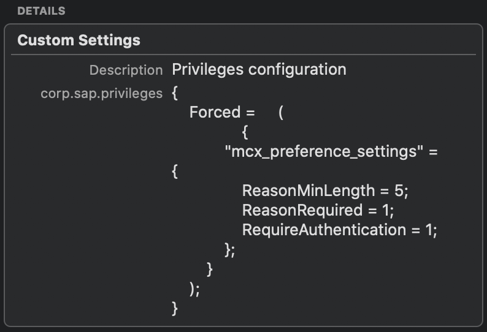Click the word configuration in description
Screen dimensions: 487x332
pos(297,69)
